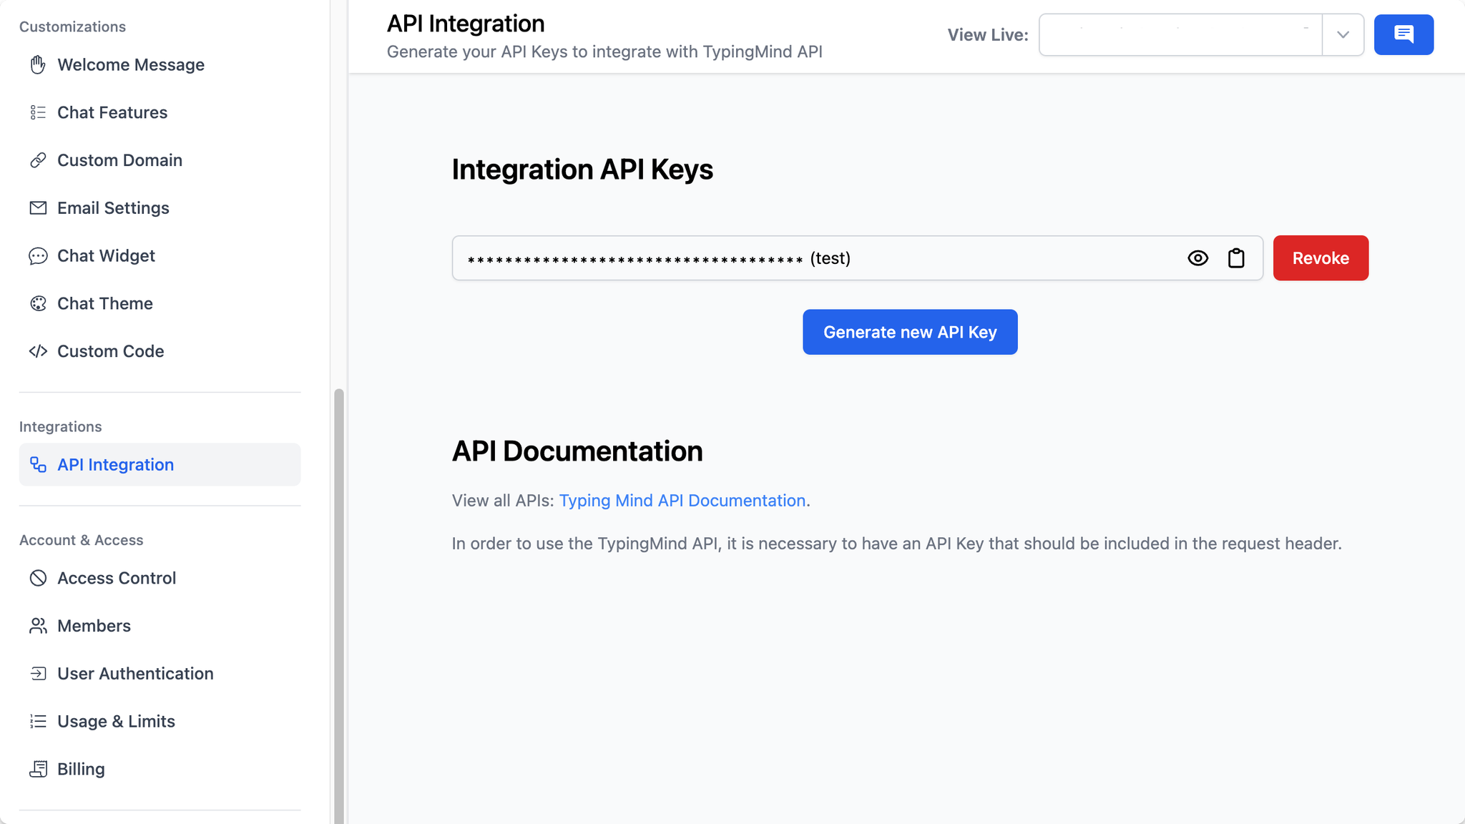This screenshot has height=824, width=1465.
Task: Select Chat Theme in sidebar
Action: click(160, 303)
